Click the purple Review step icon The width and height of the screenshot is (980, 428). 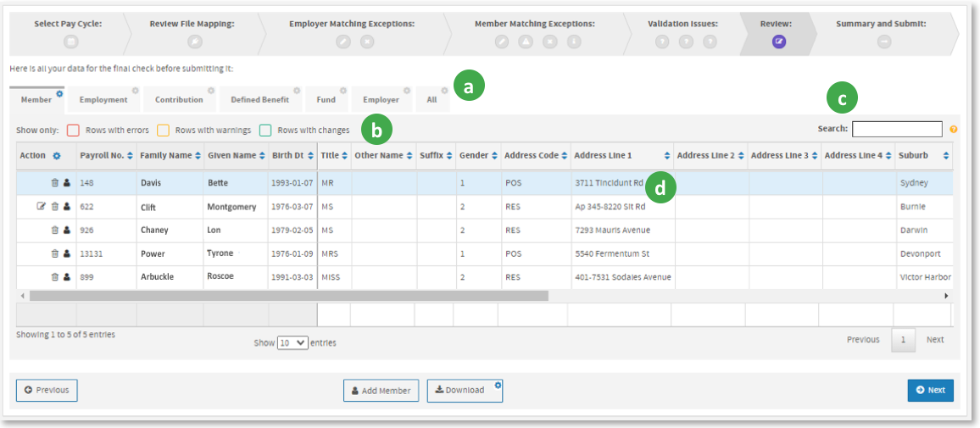[778, 42]
